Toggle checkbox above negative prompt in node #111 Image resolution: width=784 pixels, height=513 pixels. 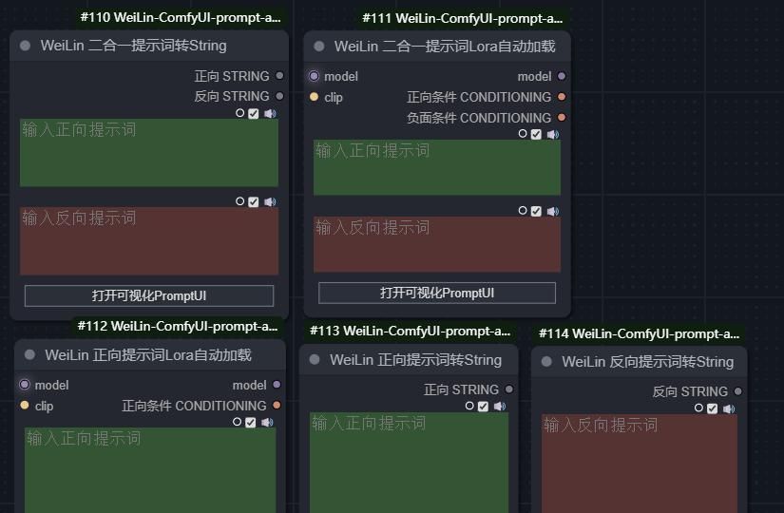536,212
